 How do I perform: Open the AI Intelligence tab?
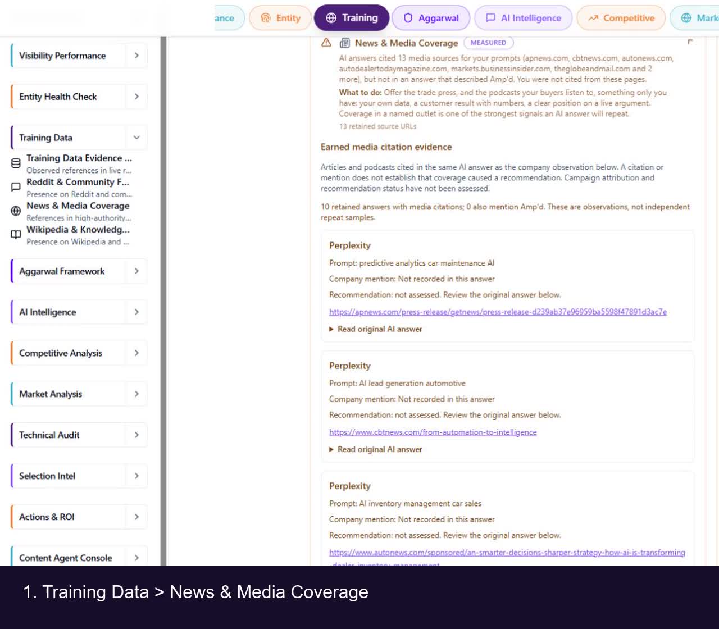(x=524, y=18)
